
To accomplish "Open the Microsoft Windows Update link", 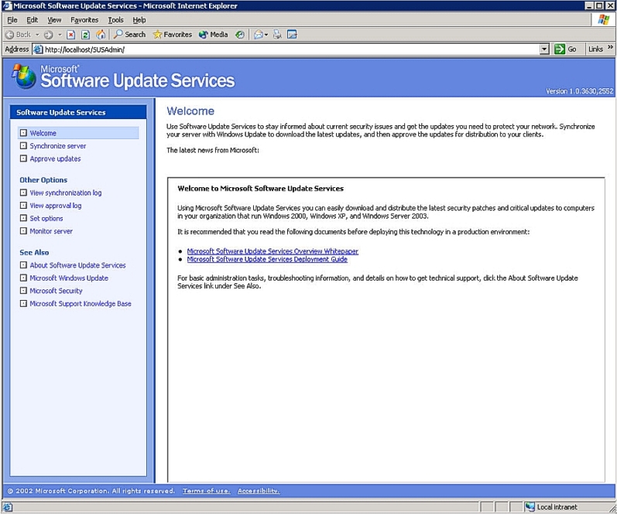I will tap(69, 278).
